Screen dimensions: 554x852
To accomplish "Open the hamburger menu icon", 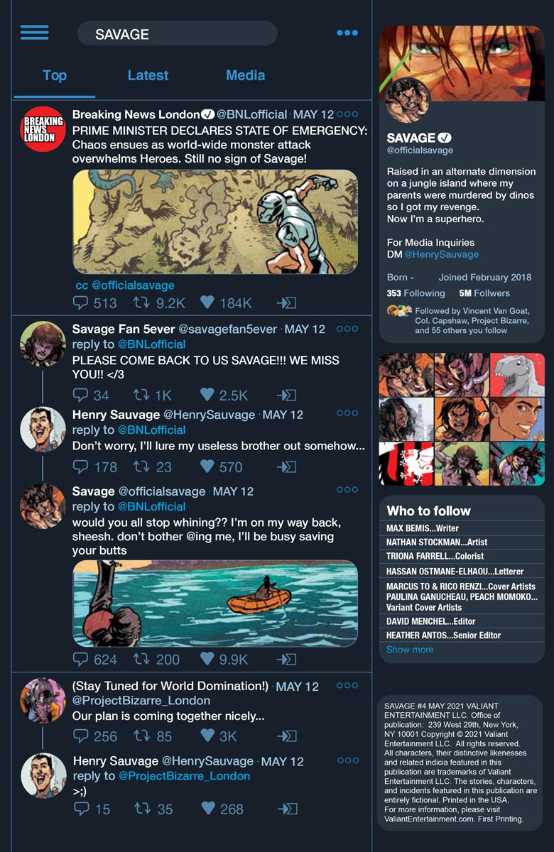I will [x=34, y=33].
